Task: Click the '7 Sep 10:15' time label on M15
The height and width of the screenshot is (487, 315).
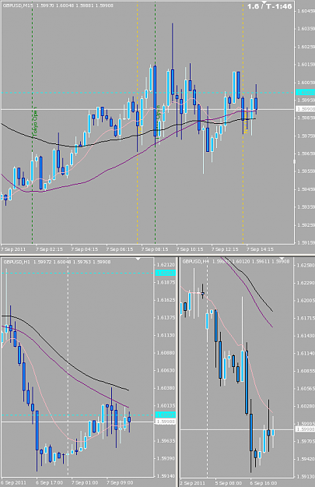Action: pos(190,249)
